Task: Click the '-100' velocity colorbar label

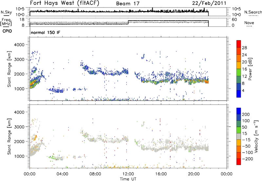Action: (248, 153)
